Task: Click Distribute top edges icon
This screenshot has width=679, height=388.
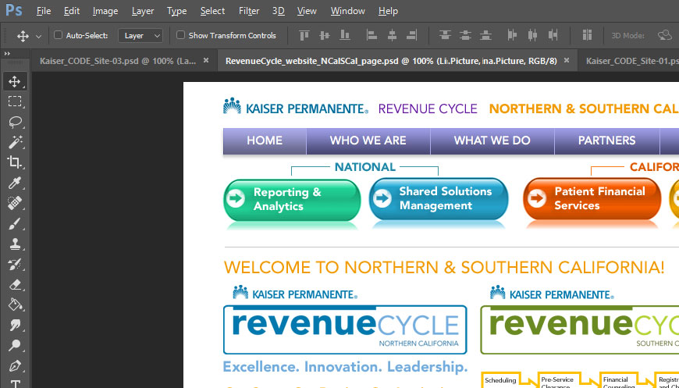Action: [x=445, y=35]
